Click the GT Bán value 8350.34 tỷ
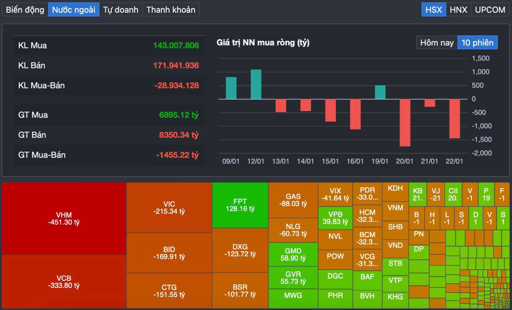 [179, 135]
